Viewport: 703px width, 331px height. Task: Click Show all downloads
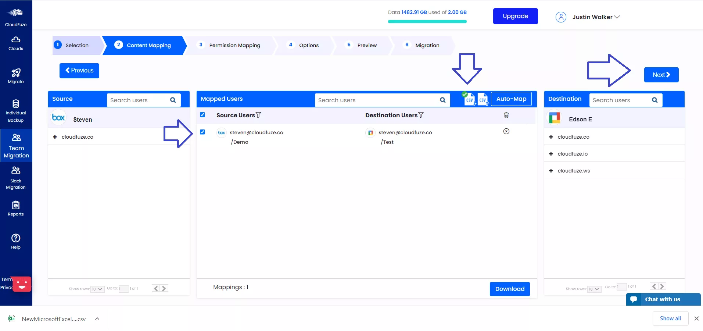click(670, 318)
